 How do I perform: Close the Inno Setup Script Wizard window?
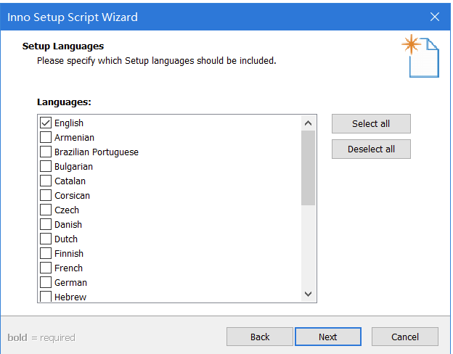coord(435,17)
